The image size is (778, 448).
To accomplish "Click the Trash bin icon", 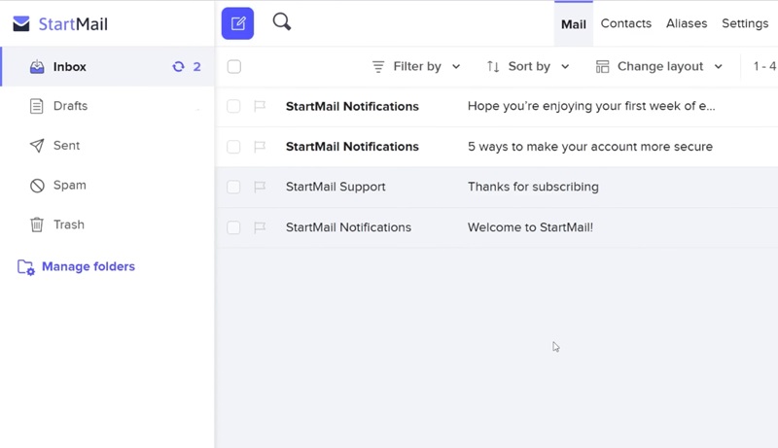I will (37, 224).
